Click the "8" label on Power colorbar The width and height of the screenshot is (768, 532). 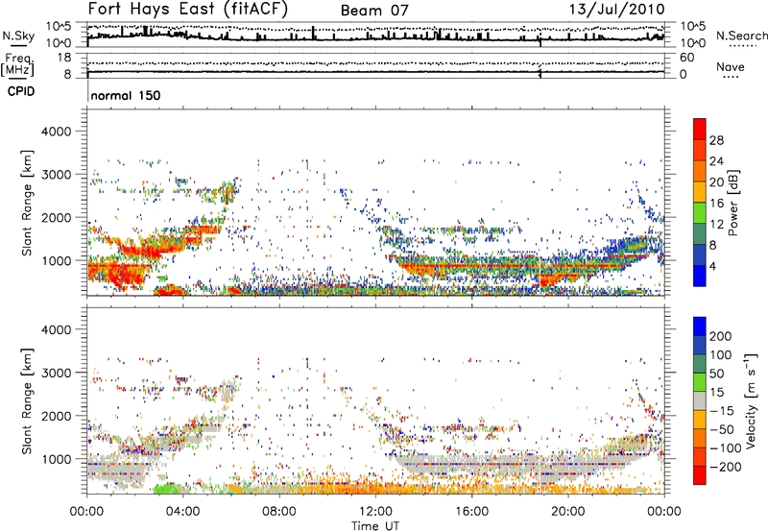tap(713, 245)
